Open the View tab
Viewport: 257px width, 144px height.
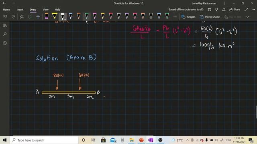[45, 10]
